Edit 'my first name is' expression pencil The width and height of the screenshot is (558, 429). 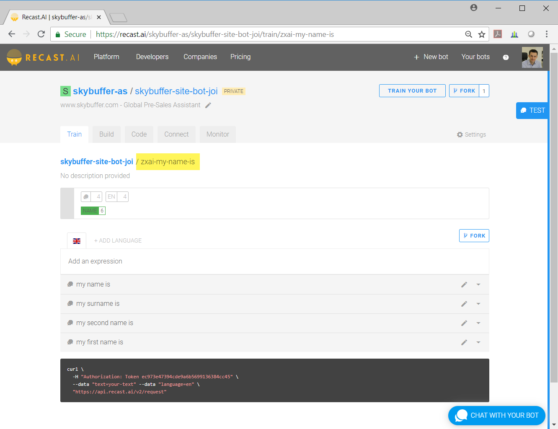tap(464, 342)
